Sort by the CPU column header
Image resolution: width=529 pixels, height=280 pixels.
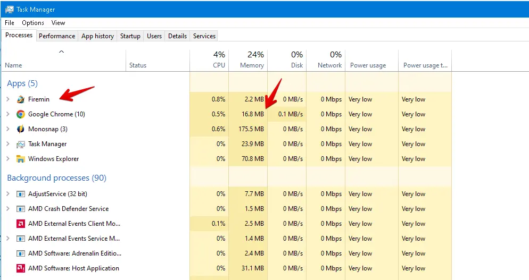coord(209,61)
